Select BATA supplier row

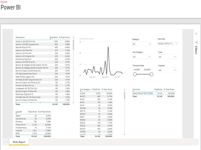33,133
